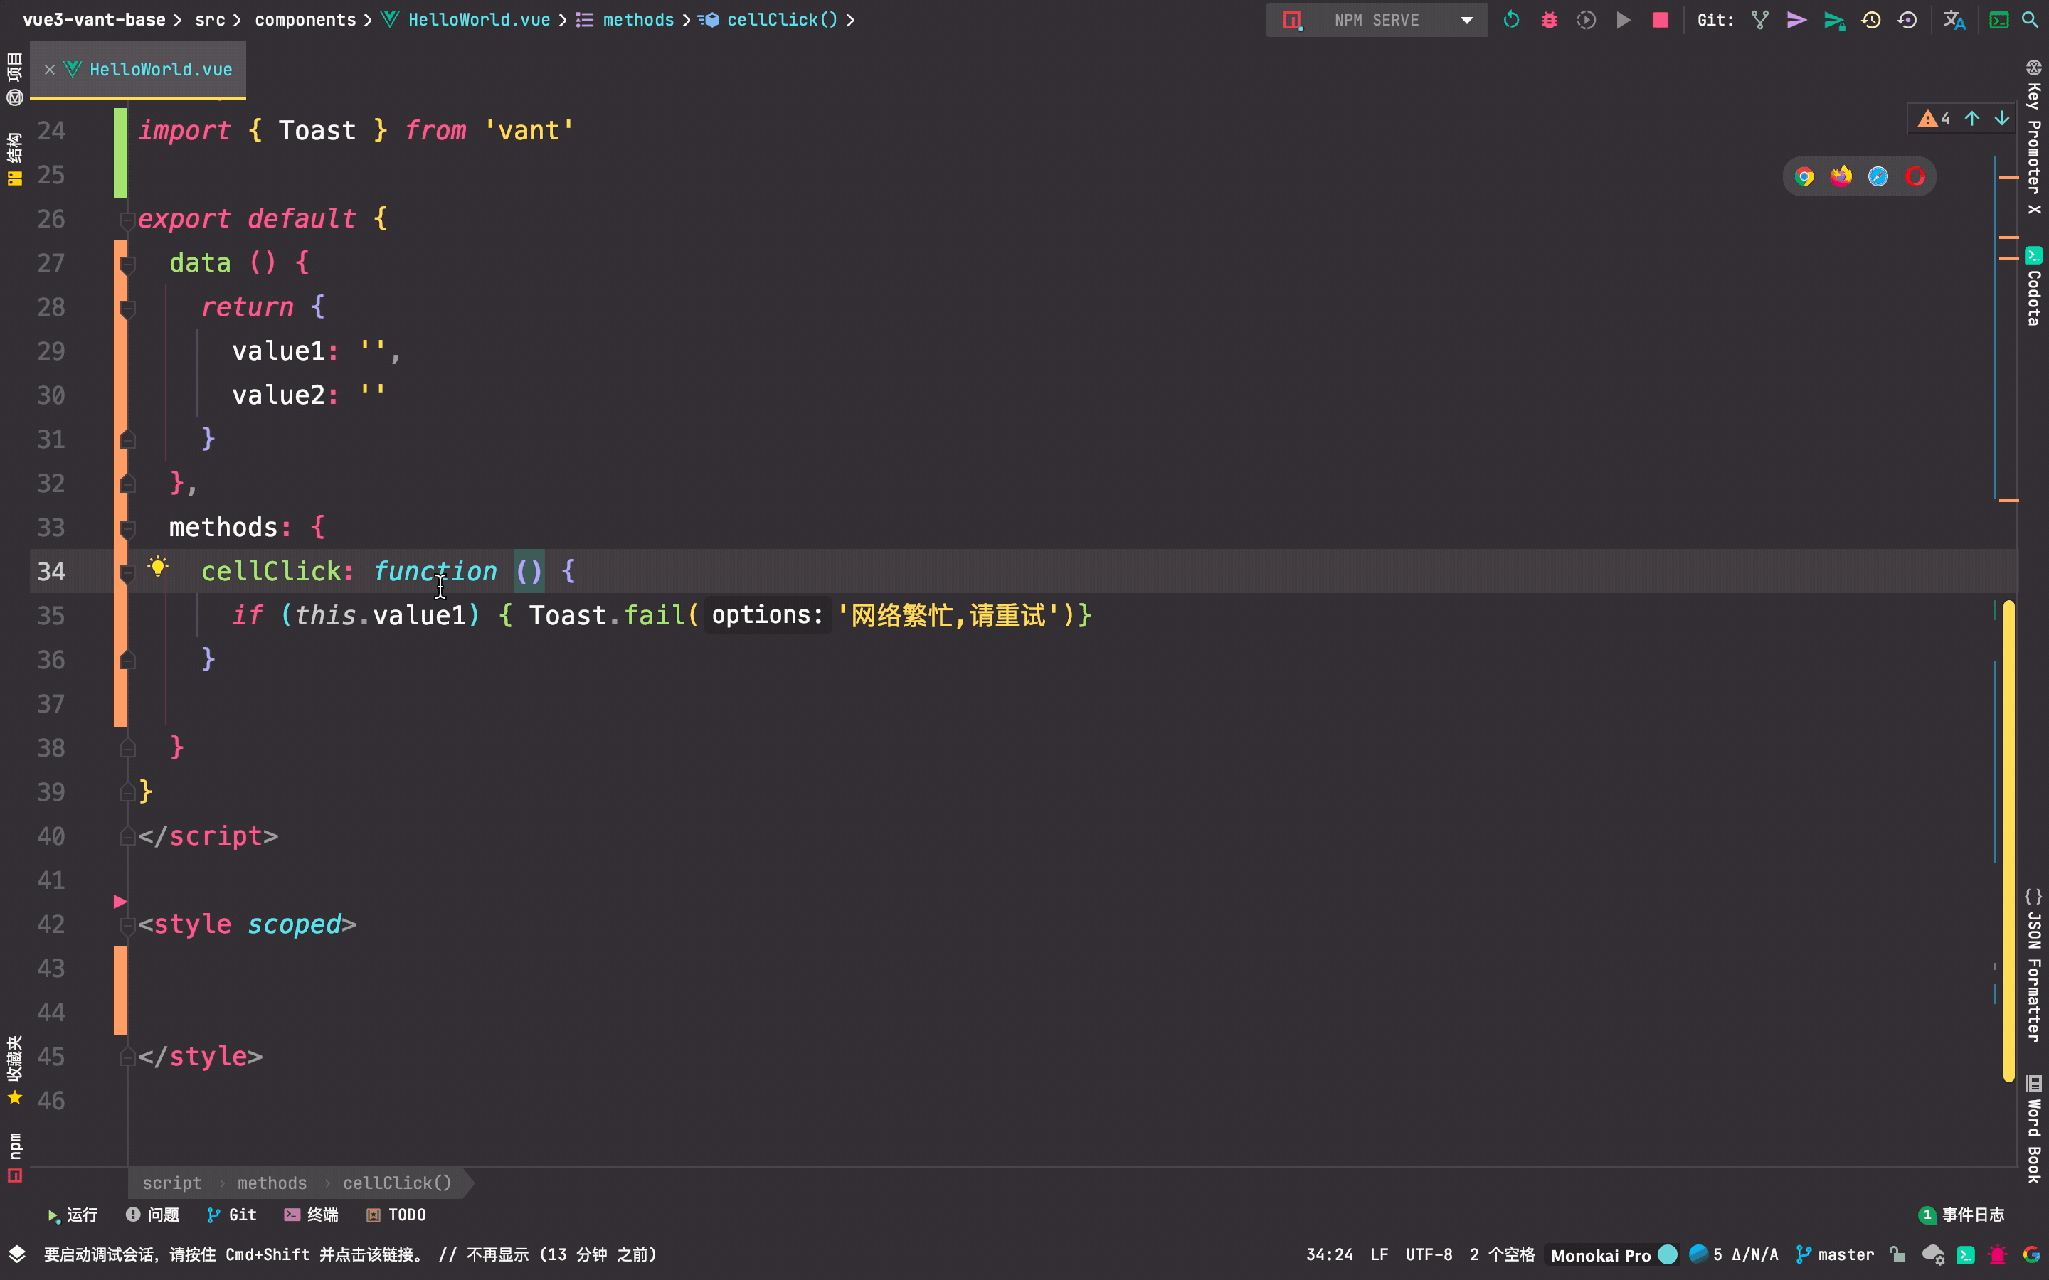Open the Search Everywhere magnifier
2049x1280 pixels.
[x=2031, y=19]
